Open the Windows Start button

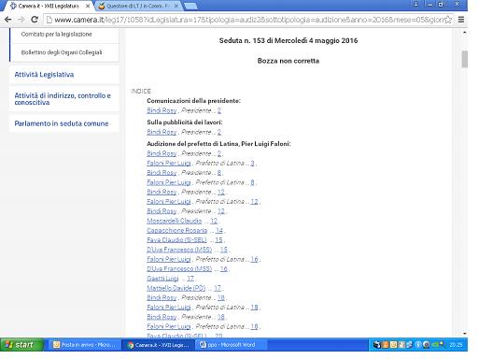pos(21,345)
